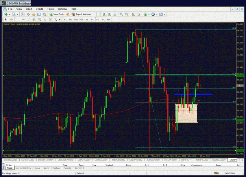Viewport: 246px width, 177px height.
Task: Switch timeframe to W1
Action: coord(103,19)
